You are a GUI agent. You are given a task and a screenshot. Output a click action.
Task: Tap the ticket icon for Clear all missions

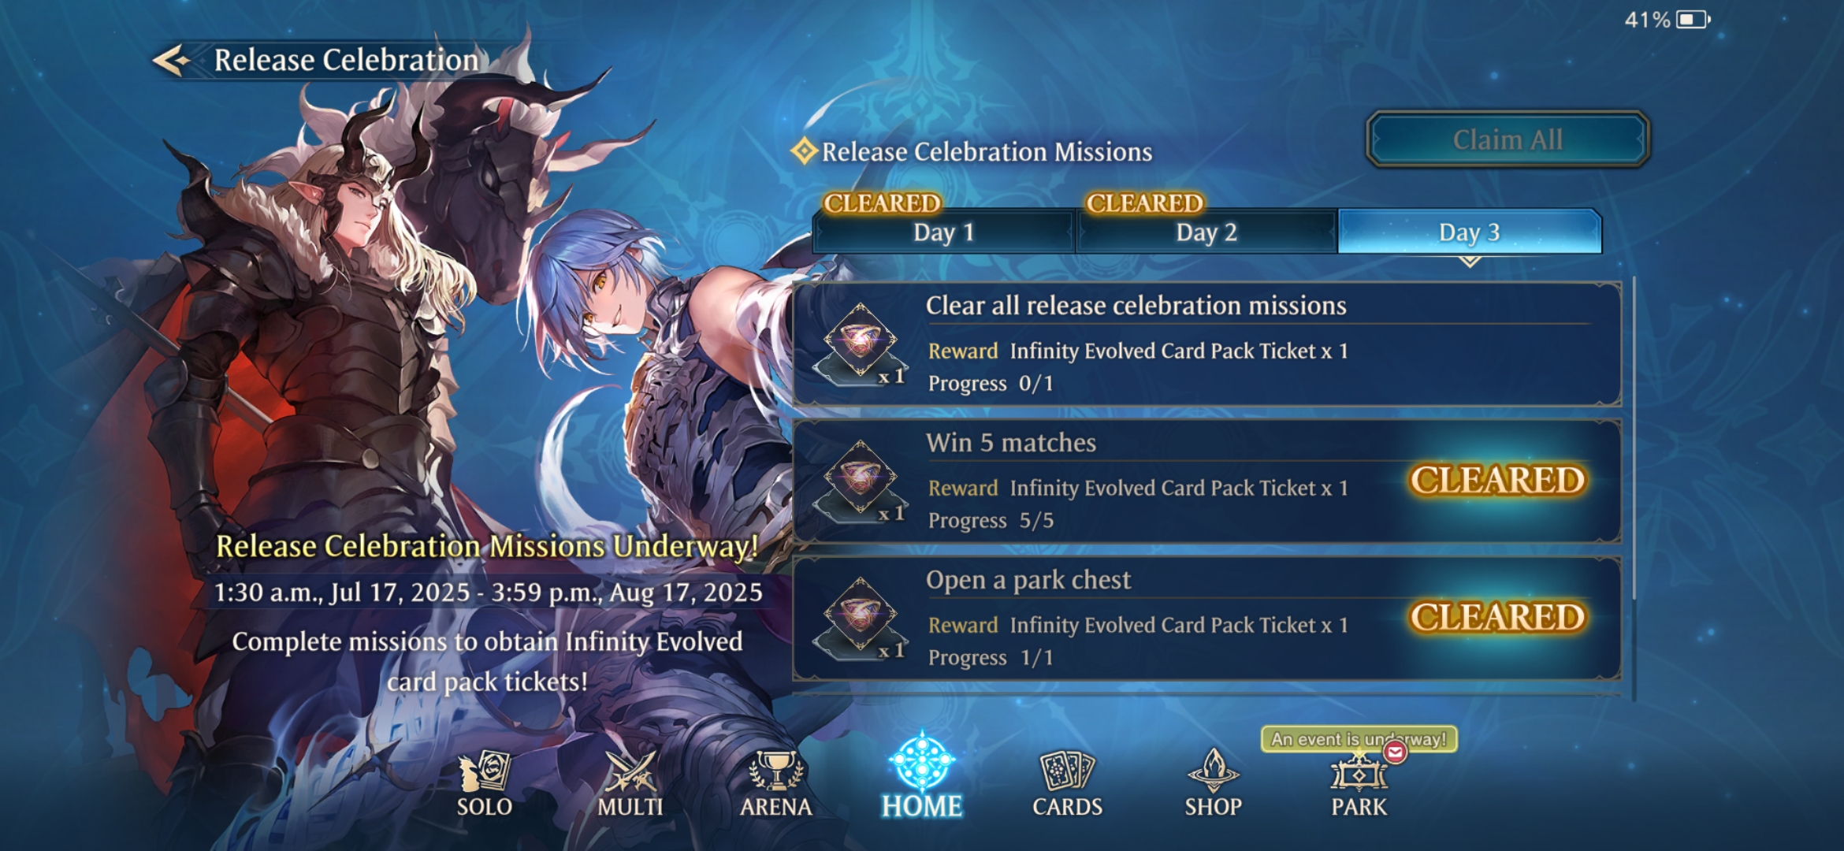861,344
